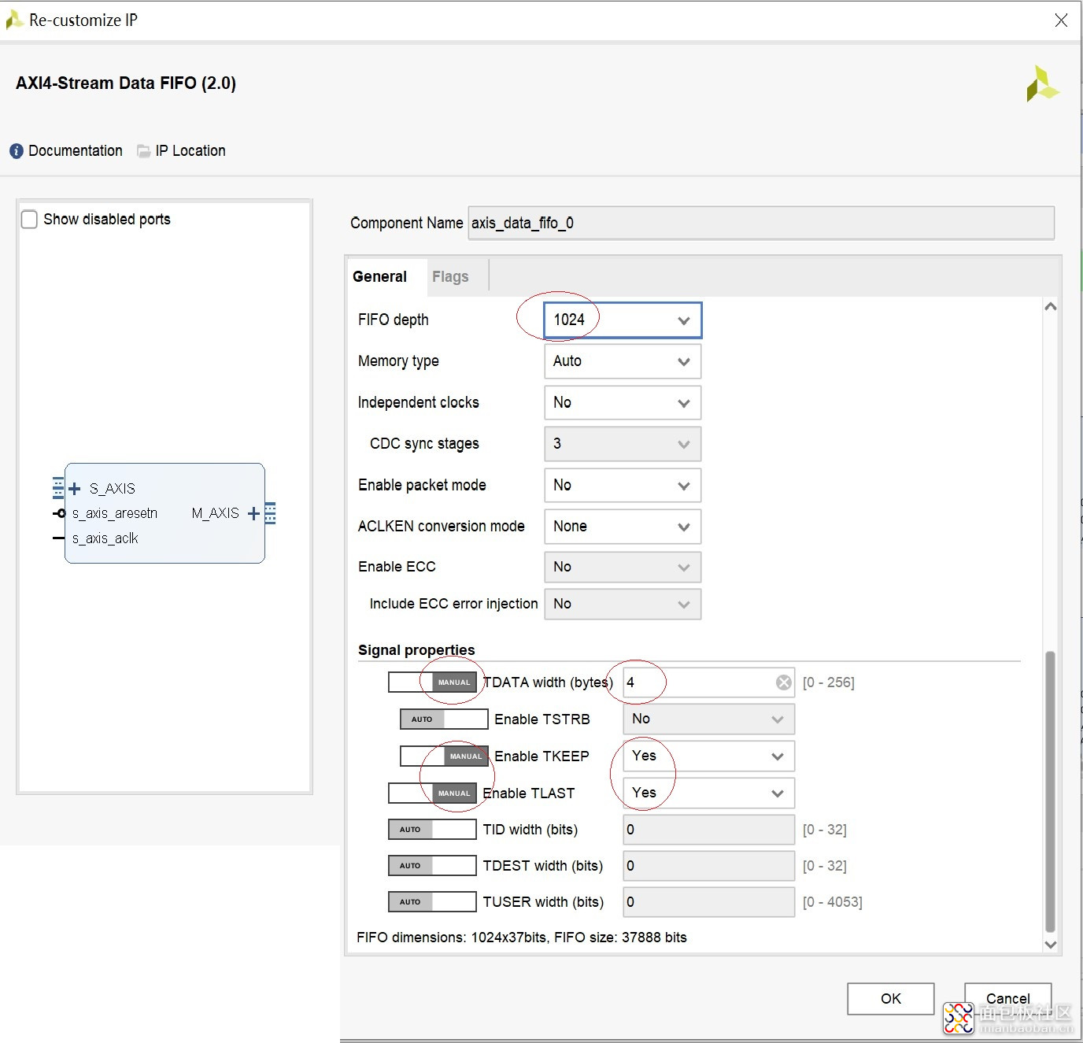Clear the TDATA width field with X icon
Screen dimensions: 1083x1043
pos(784,682)
